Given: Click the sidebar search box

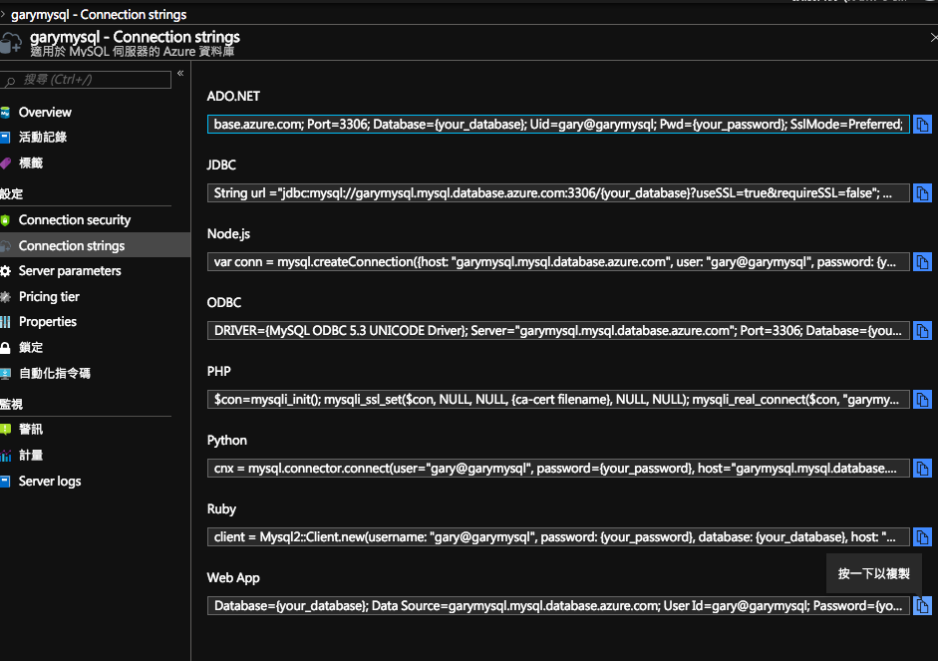Looking at the screenshot, I should coord(86,80).
